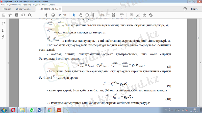
Task: Show the attachments paperclip panel
Action: [x=3, y=37]
